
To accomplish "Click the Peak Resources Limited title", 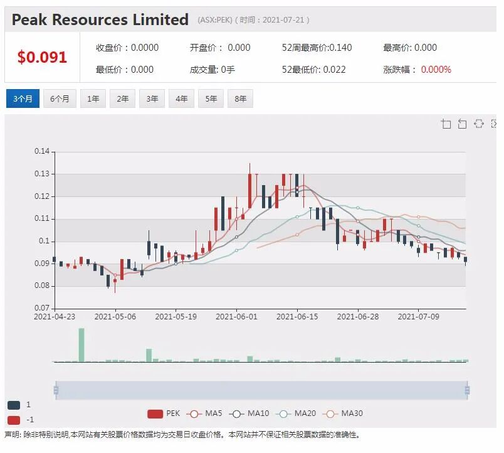I will point(100,19).
